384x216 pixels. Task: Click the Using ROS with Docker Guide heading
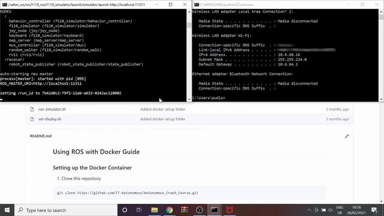click(x=96, y=152)
